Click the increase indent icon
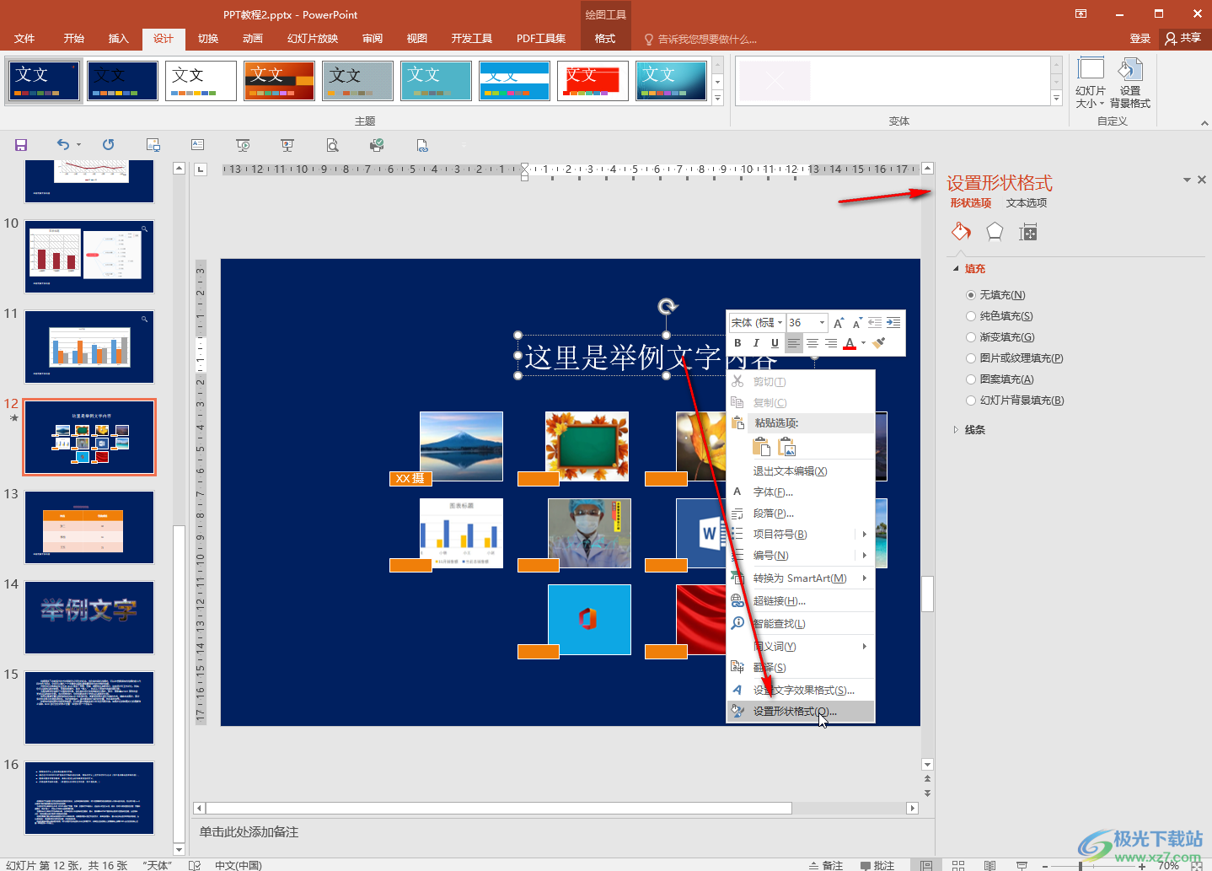Screen dimensions: 1212x871 click(x=893, y=323)
